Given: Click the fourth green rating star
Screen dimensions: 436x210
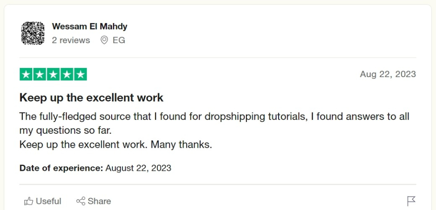Looking at the screenshot, I should [x=67, y=74].
